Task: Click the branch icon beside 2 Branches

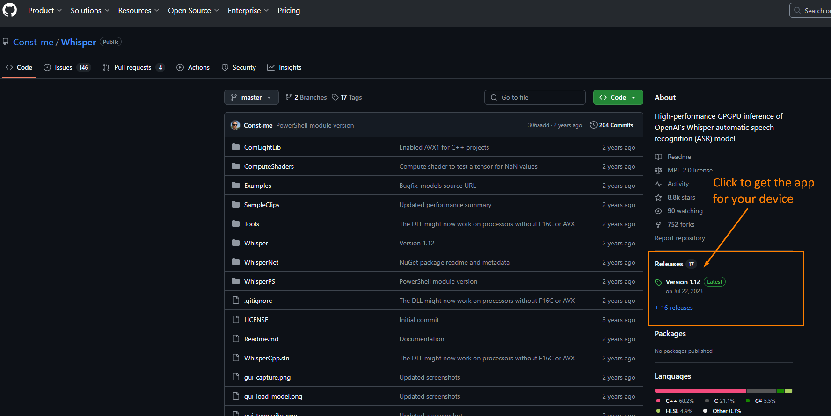Action: click(289, 97)
